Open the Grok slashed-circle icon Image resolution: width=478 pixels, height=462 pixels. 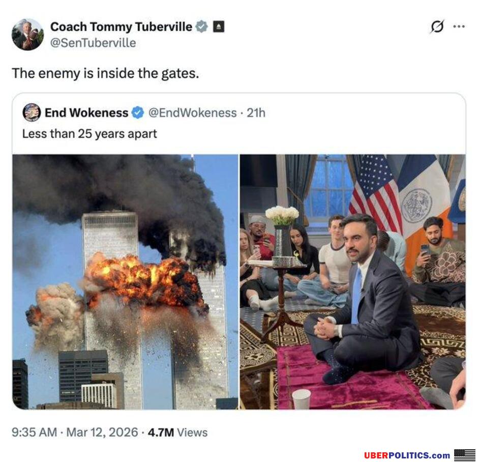pyautogui.click(x=436, y=26)
